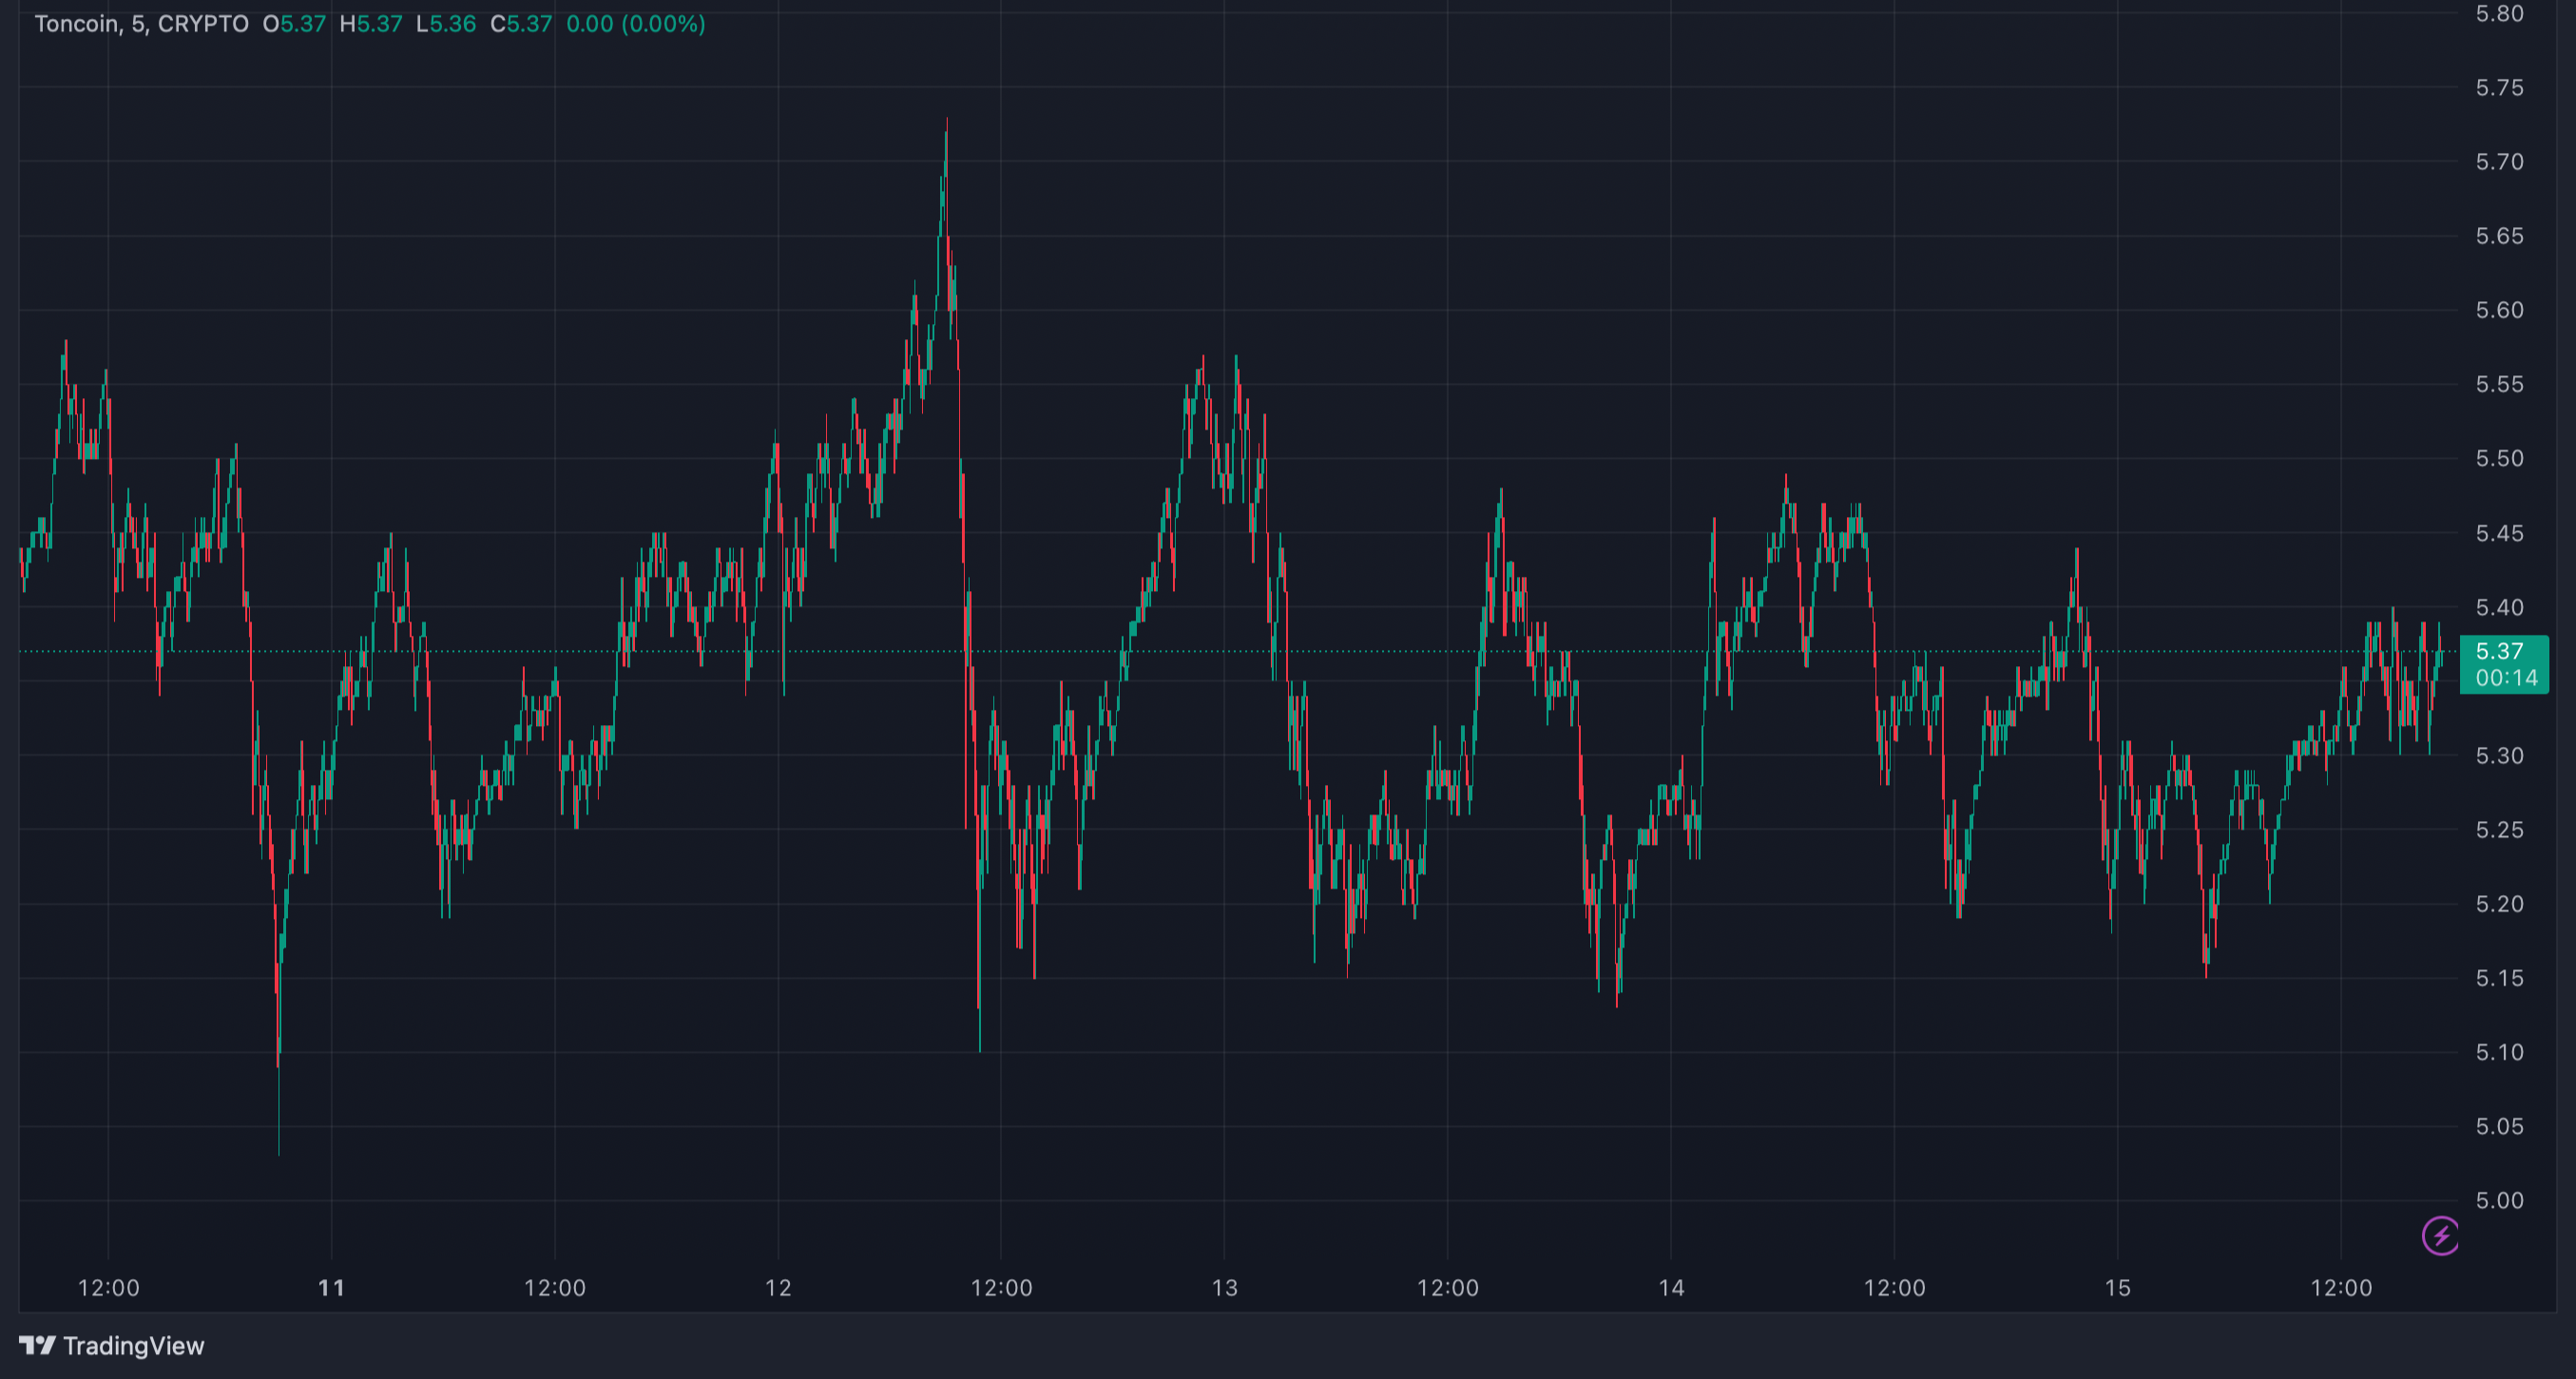This screenshot has height=1379, width=2576.
Task: Click the High value H5.37
Action: tap(371, 24)
